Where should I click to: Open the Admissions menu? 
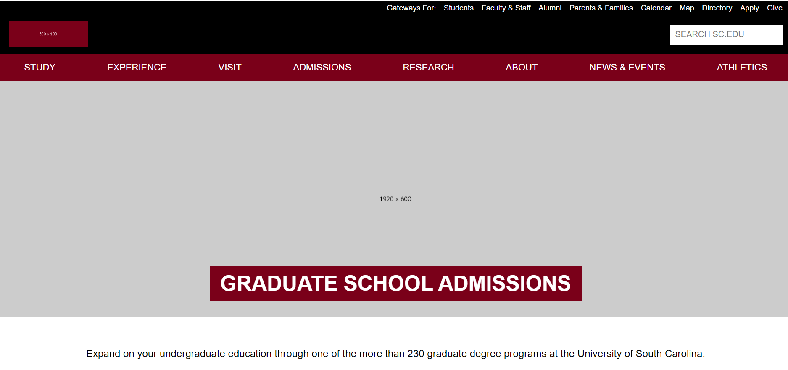pyautogui.click(x=322, y=67)
